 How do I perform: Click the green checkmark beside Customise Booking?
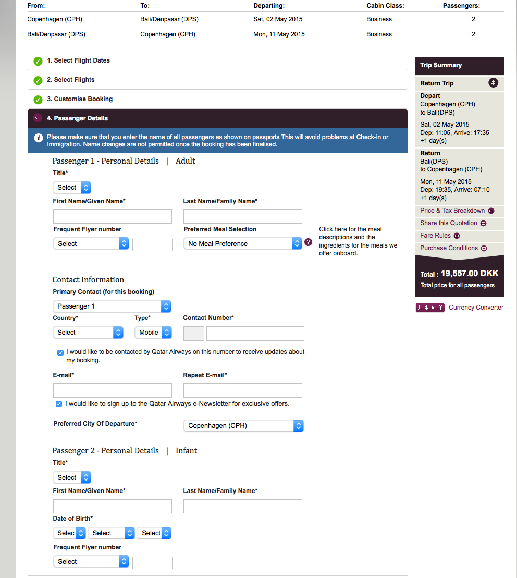point(38,100)
